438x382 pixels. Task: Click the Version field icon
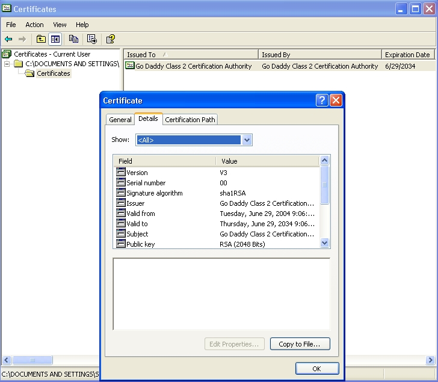tap(121, 172)
